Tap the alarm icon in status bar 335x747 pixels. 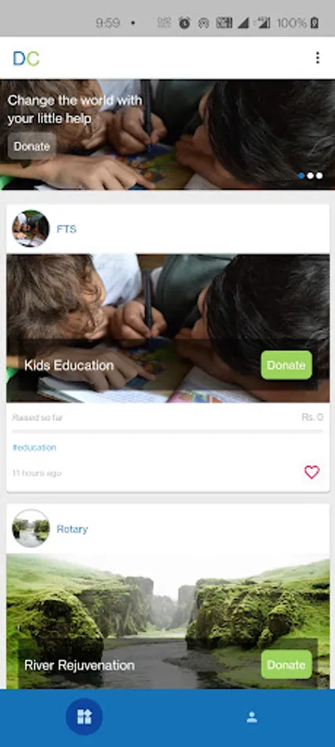(185, 22)
